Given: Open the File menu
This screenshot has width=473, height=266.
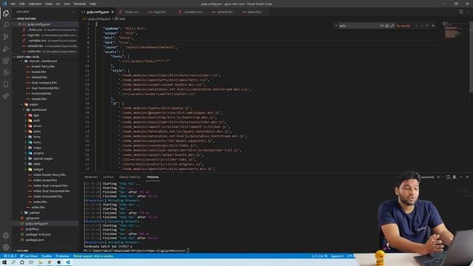Looking at the screenshot, I should [13, 4].
